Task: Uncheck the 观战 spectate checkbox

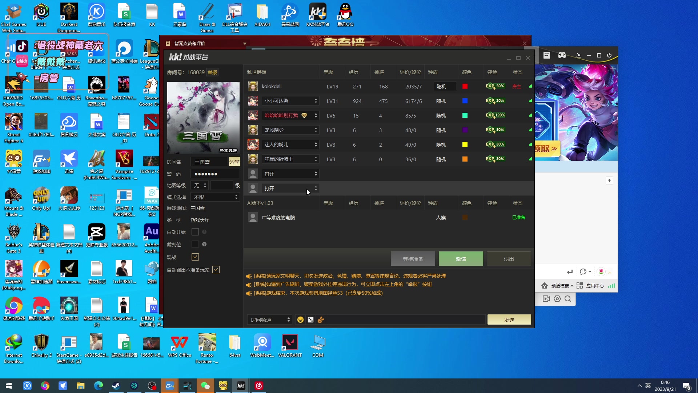Action: (x=195, y=257)
